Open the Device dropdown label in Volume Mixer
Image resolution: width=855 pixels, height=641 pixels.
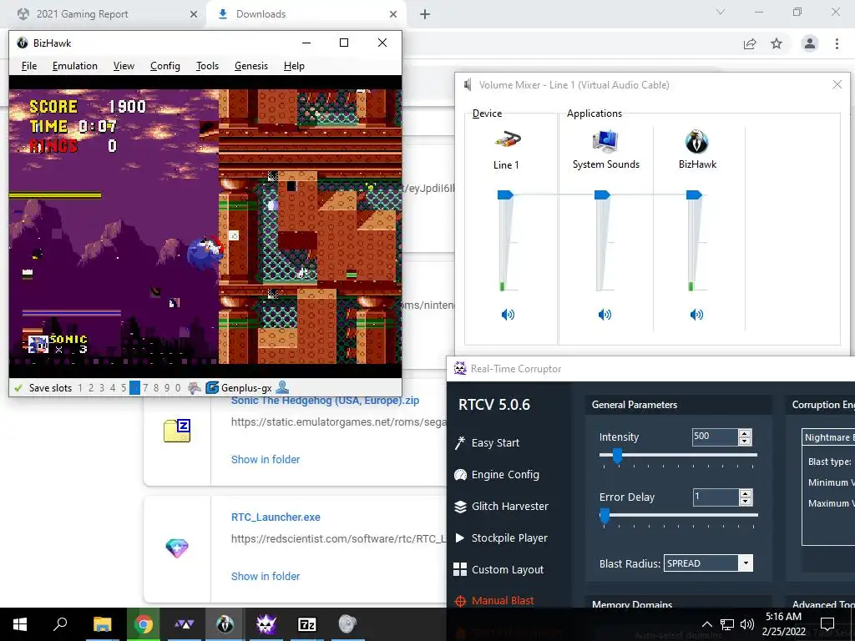tap(487, 114)
